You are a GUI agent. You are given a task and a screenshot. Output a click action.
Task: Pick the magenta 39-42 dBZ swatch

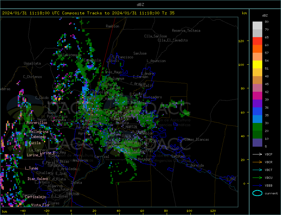[x=257, y=96]
